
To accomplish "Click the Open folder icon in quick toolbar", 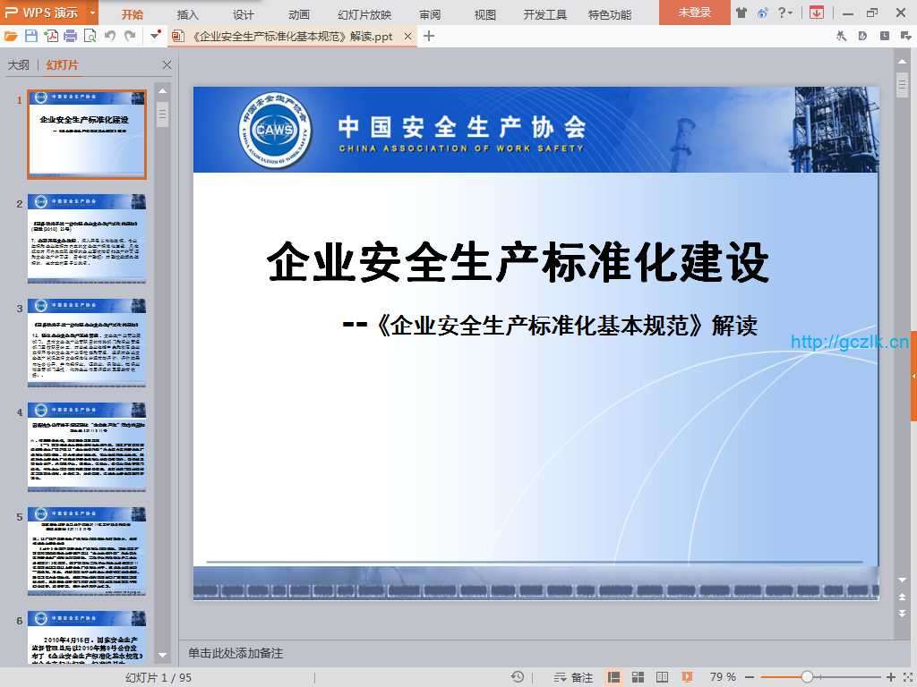I will [x=11, y=36].
